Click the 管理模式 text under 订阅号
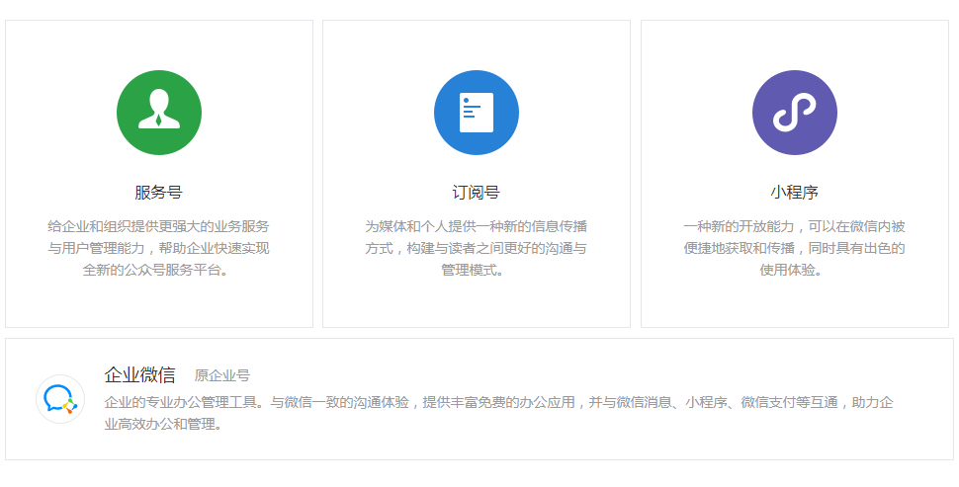Image resolution: width=959 pixels, height=487 pixels. coord(477,270)
